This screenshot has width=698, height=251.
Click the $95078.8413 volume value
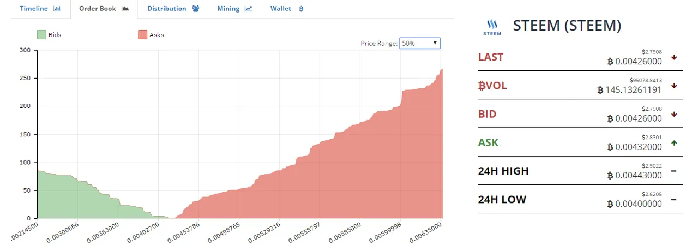pyautogui.click(x=646, y=80)
